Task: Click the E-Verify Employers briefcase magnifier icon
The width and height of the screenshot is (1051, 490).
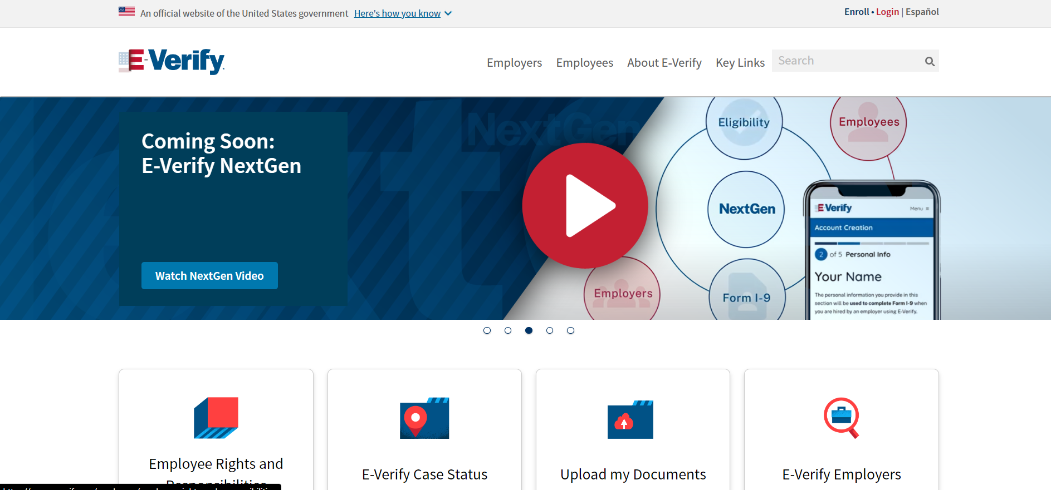Action: (841, 418)
